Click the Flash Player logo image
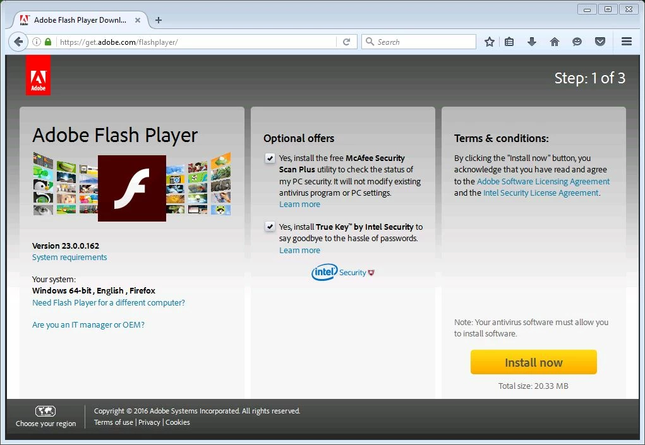This screenshot has height=445, width=645. point(132,188)
